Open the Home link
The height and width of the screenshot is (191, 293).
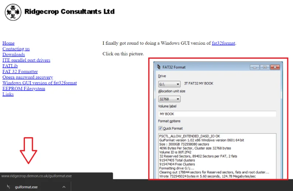pos(8,43)
